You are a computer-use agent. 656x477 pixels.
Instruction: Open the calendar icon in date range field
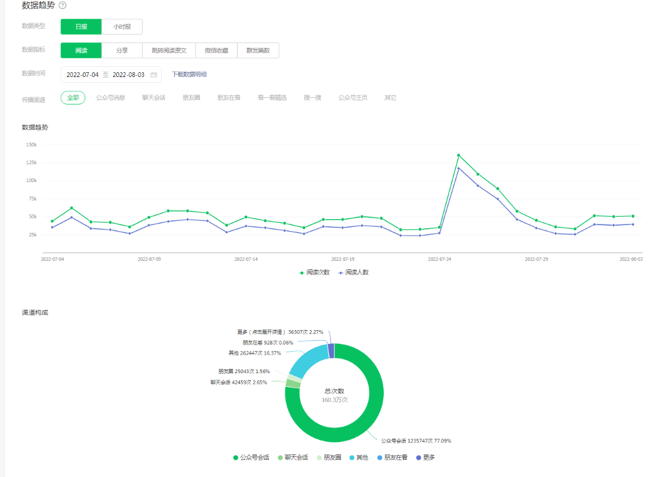tap(153, 75)
